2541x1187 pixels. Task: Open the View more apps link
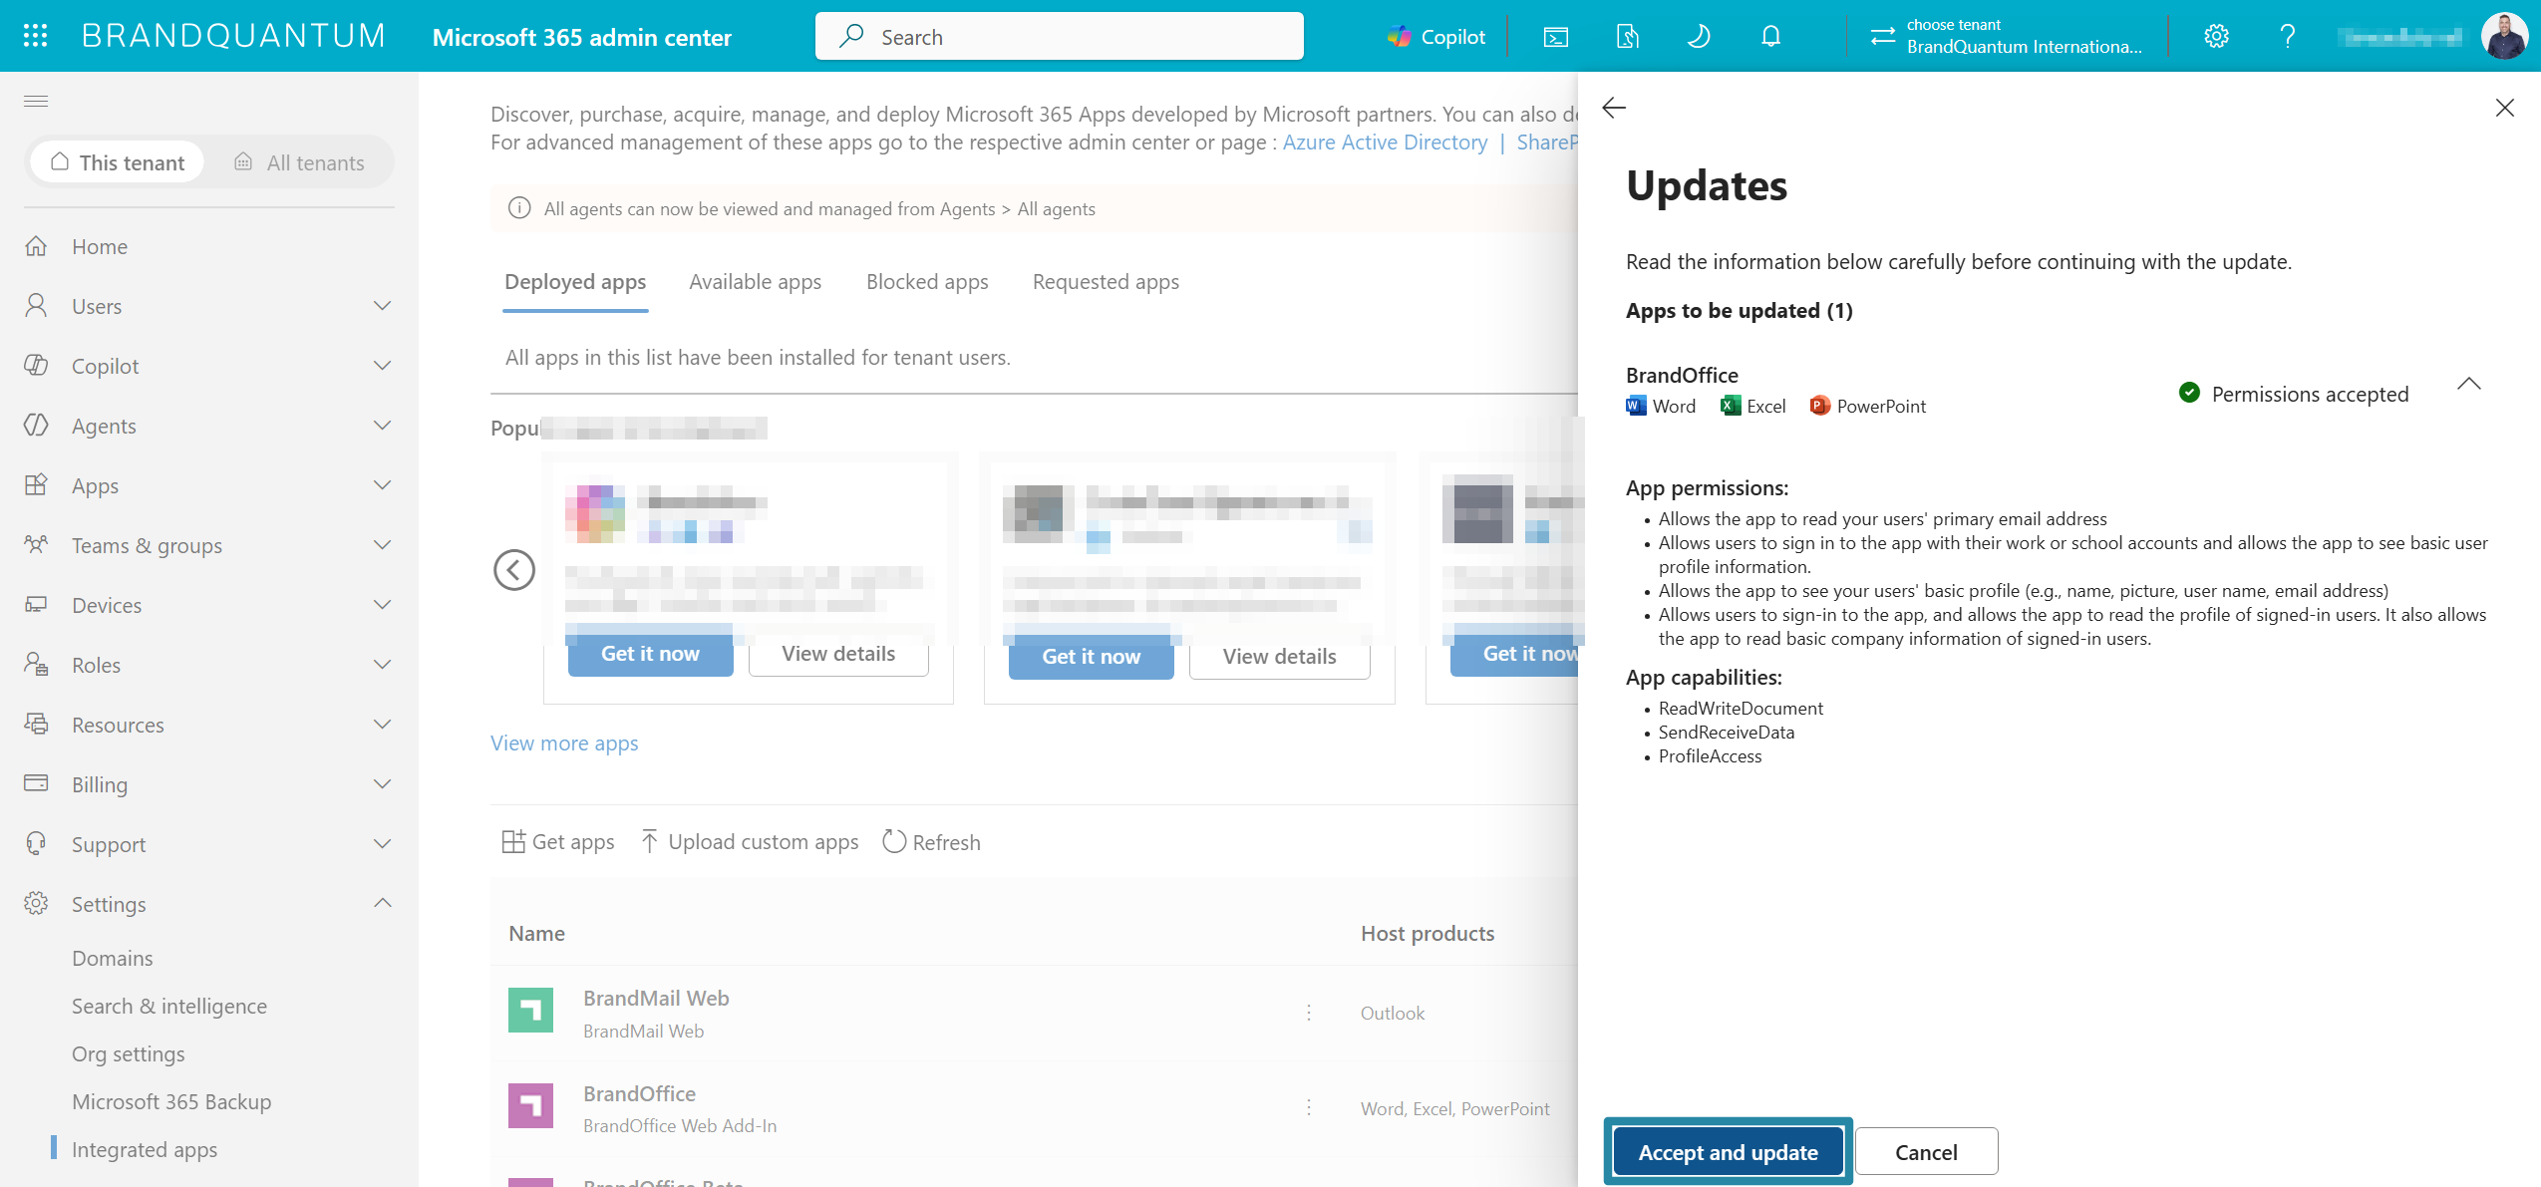point(564,743)
